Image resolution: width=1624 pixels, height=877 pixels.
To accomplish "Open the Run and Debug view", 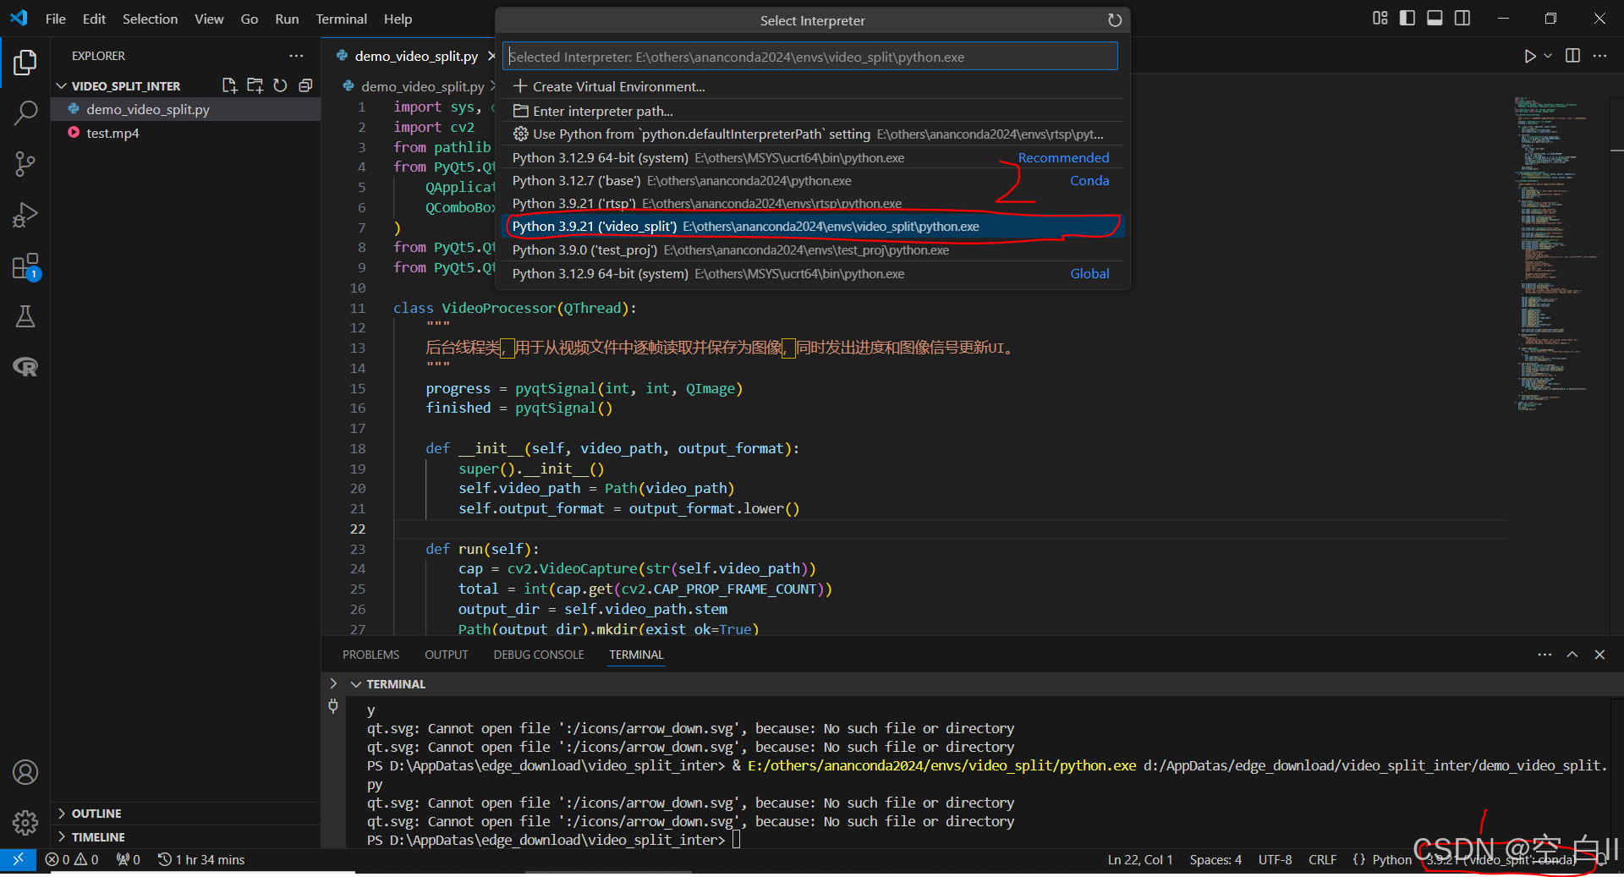I will point(25,214).
